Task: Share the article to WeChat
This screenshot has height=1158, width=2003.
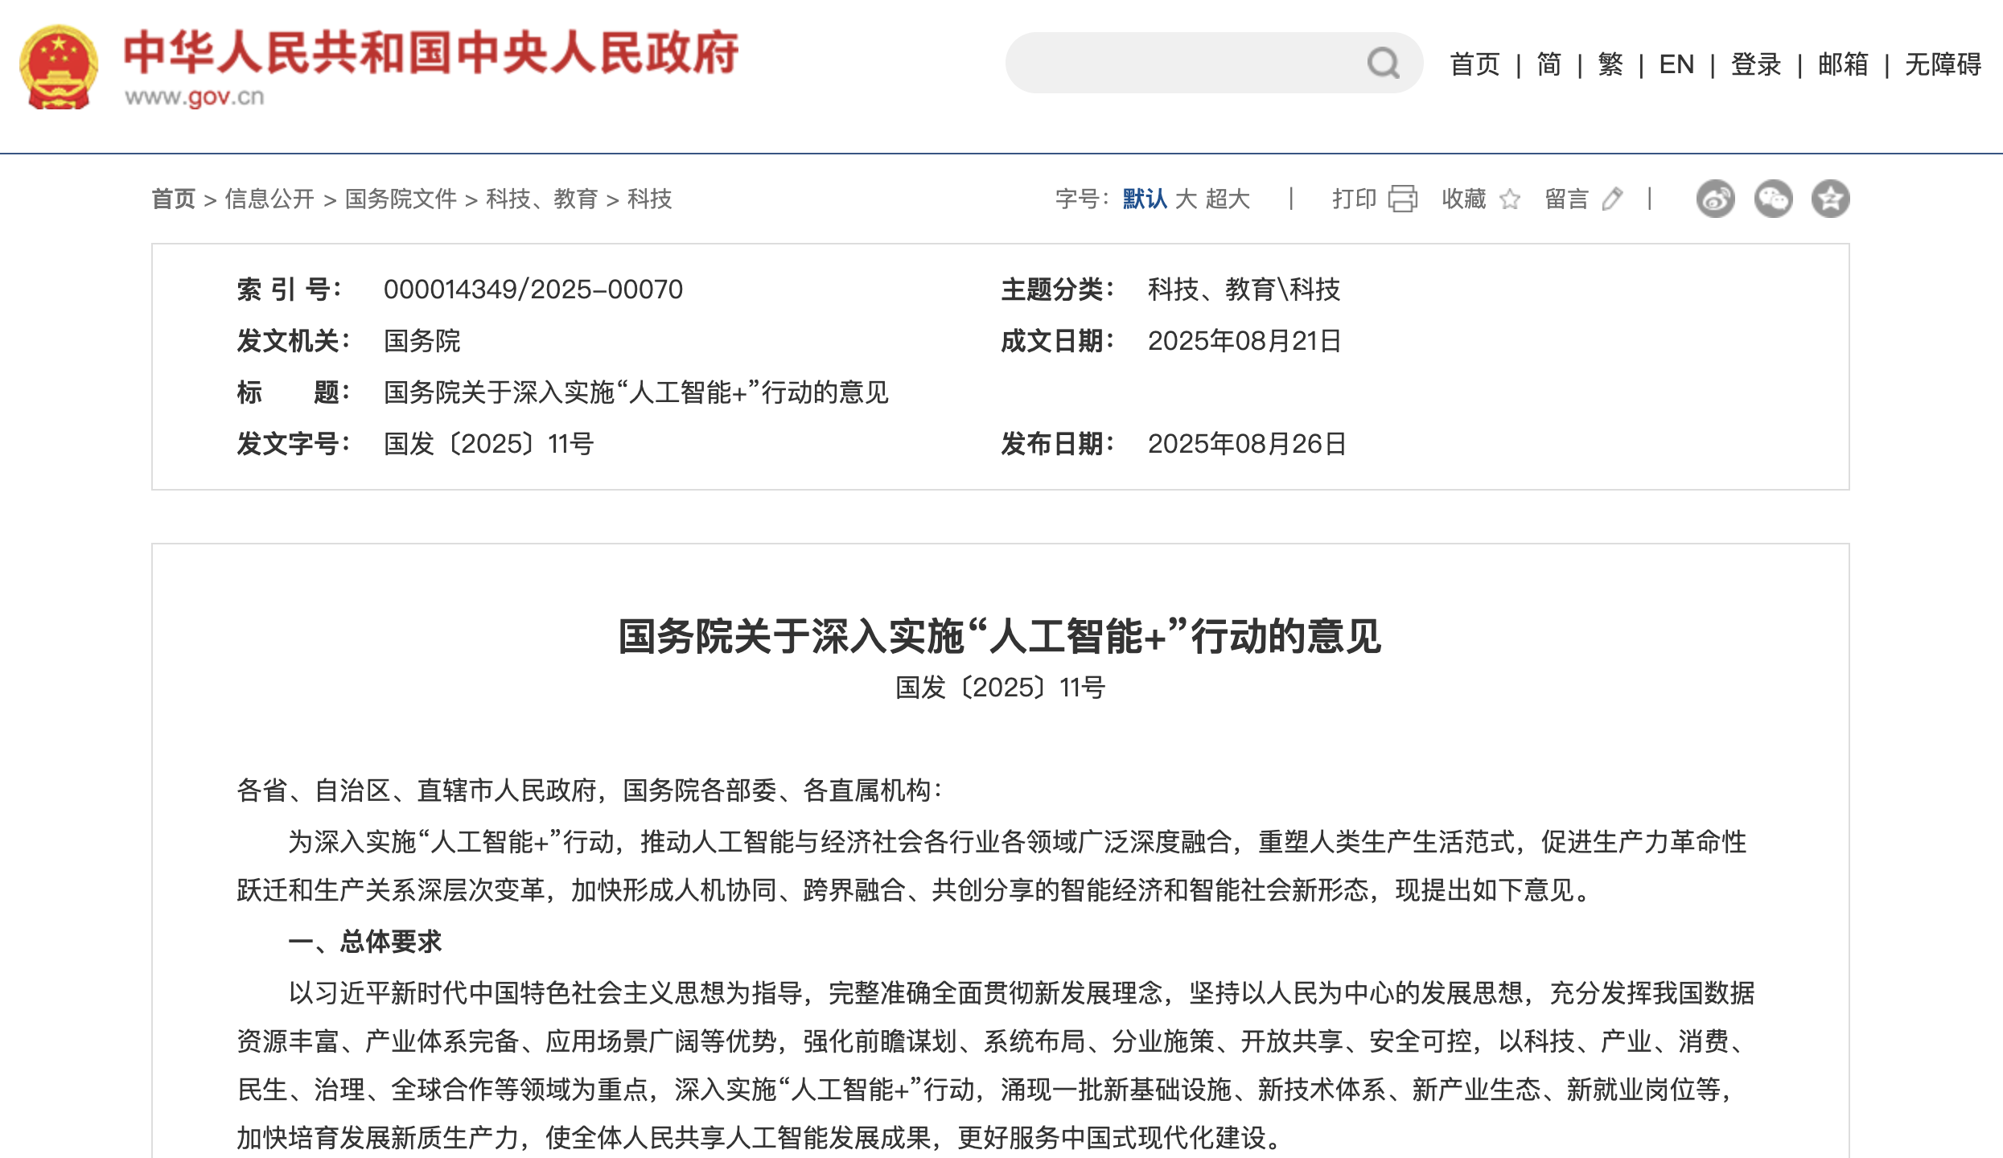Action: [x=1775, y=199]
